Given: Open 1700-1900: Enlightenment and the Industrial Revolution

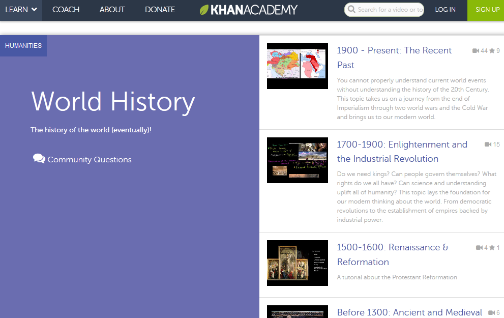Looking at the screenshot, I should pos(402,152).
